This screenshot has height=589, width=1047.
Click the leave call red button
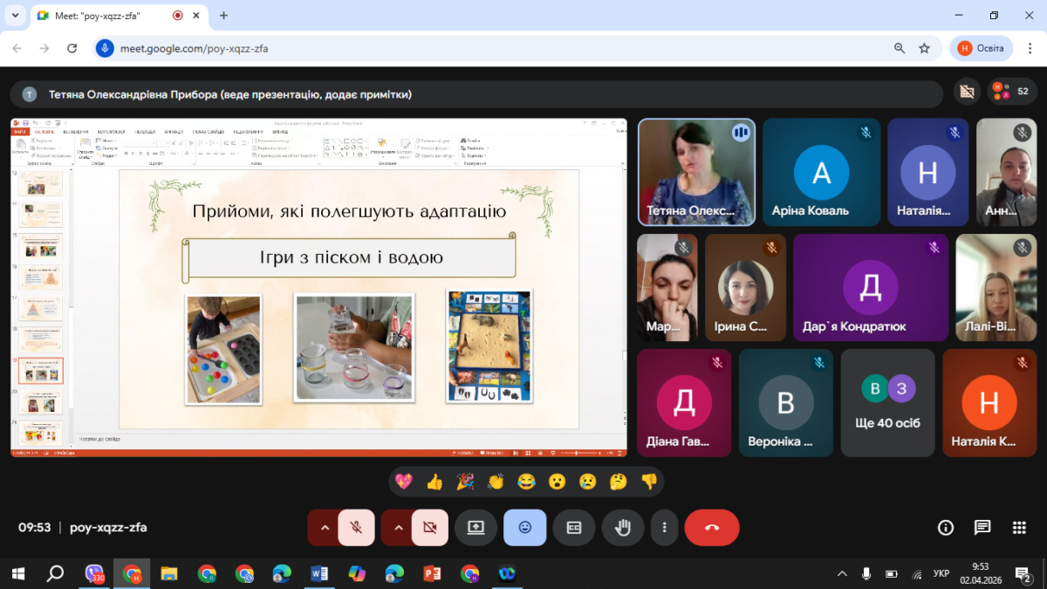click(x=711, y=527)
